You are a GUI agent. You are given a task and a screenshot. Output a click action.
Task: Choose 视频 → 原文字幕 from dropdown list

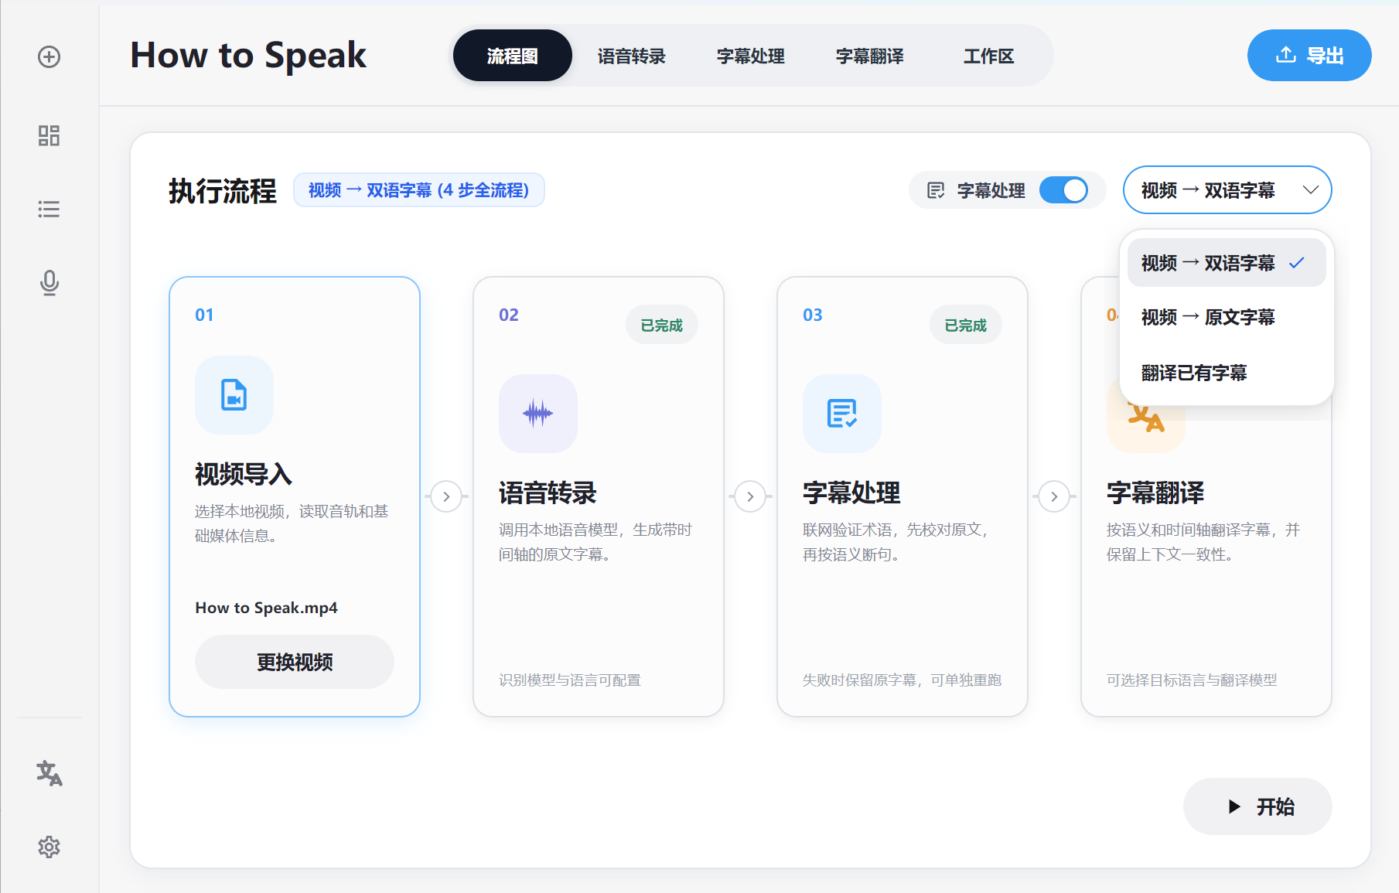click(1227, 317)
